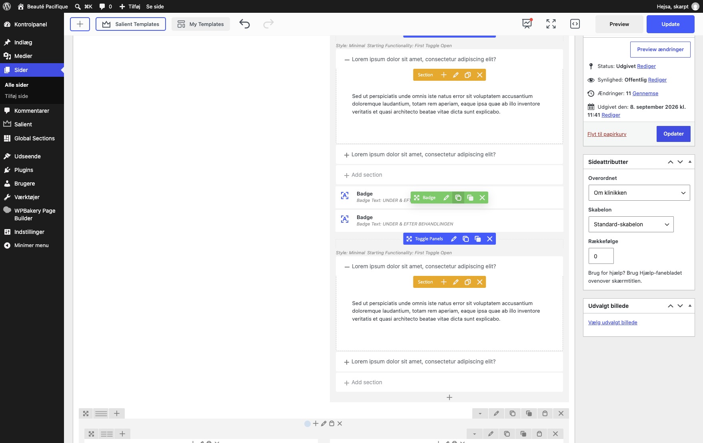Duplicate the Toggle Panels element

pos(465,239)
